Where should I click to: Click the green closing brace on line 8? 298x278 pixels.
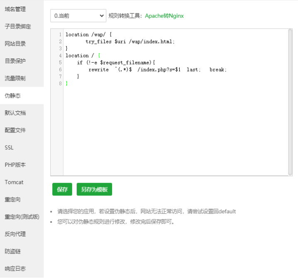click(66, 84)
